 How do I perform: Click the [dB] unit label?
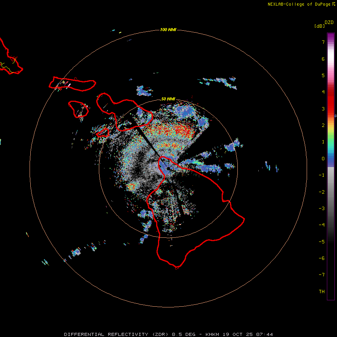pyautogui.click(x=319, y=26)
